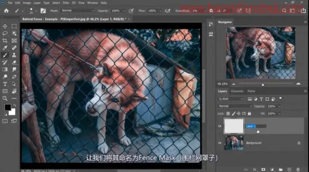Viewport: 309px width, 172px height.
Task: Select the Pen tool
Action: (14, 77)
